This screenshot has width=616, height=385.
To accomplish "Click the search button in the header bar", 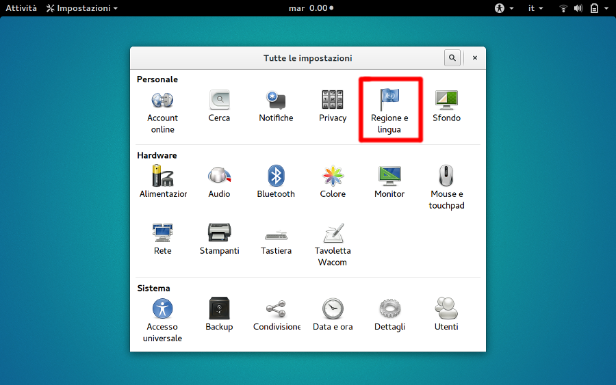I will click(452, 58).
